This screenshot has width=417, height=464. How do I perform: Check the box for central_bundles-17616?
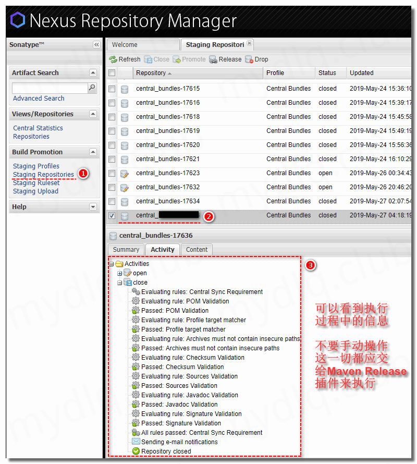[x=112, y=103]
